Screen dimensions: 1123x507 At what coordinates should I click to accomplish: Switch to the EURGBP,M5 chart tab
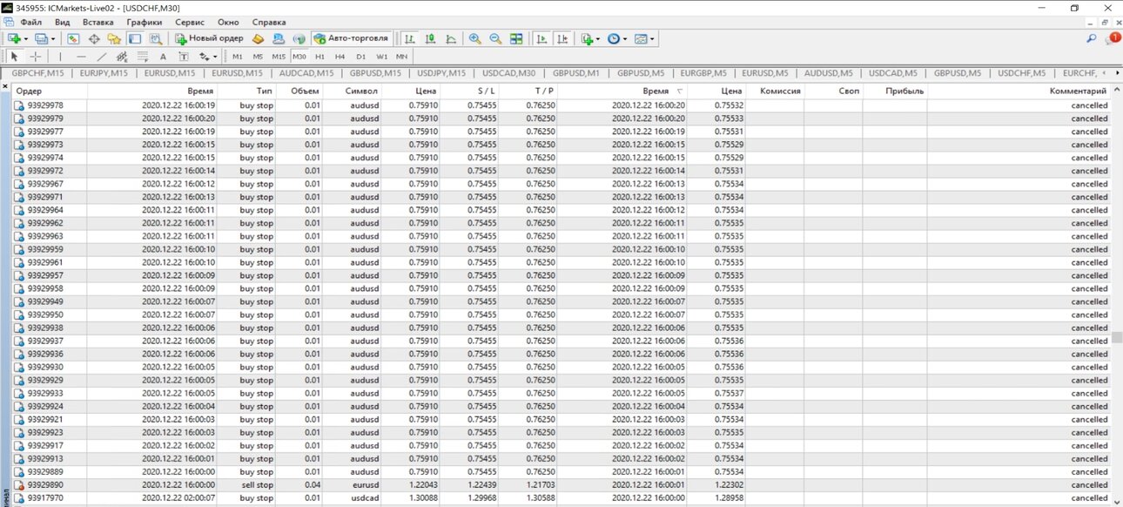point(703,73)
